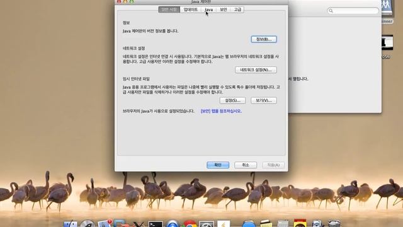The width and height of the screenshot is (403, 227).
Task: Focus the search field in System Preferences window
Action: point(353,11)
